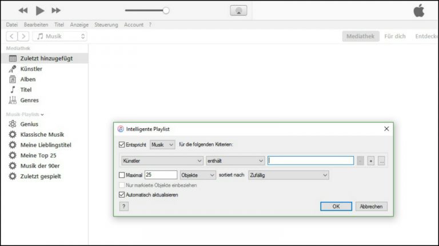Switch to the Für dich tab

pos(395,36)
